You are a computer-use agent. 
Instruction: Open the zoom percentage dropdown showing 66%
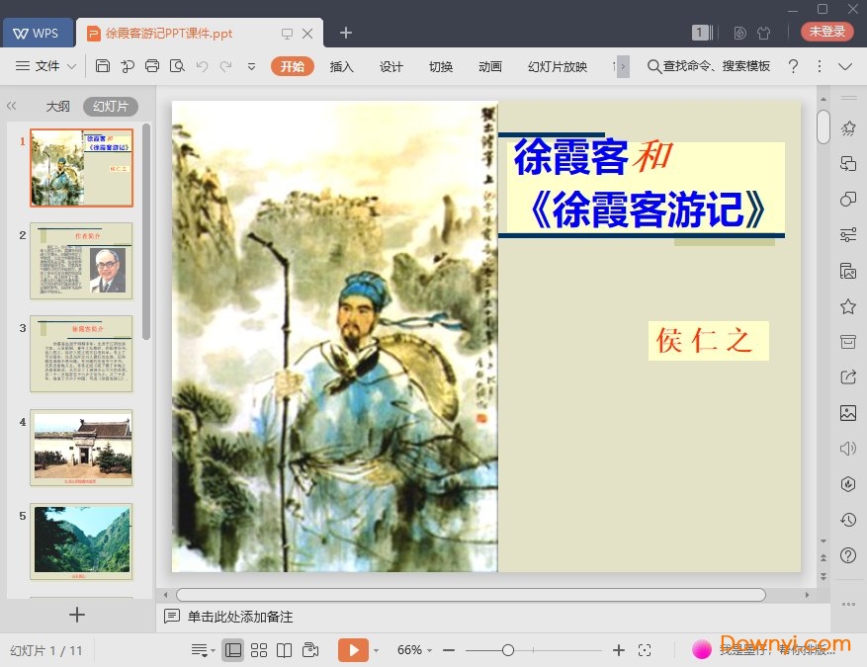click(413, 650)
